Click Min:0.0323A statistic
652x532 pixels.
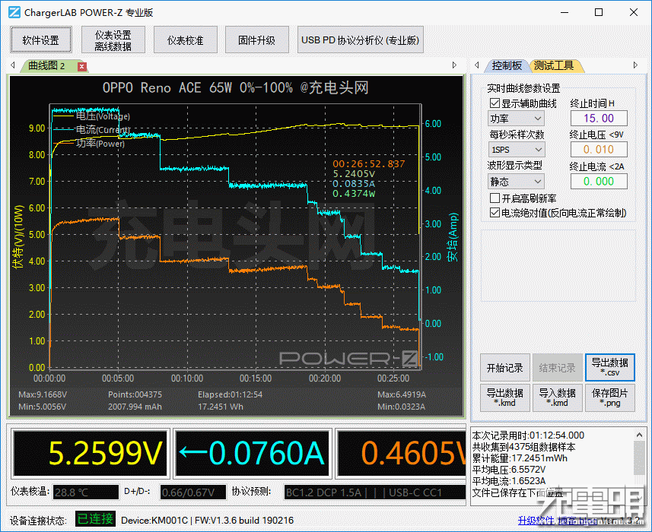point(401,407)
